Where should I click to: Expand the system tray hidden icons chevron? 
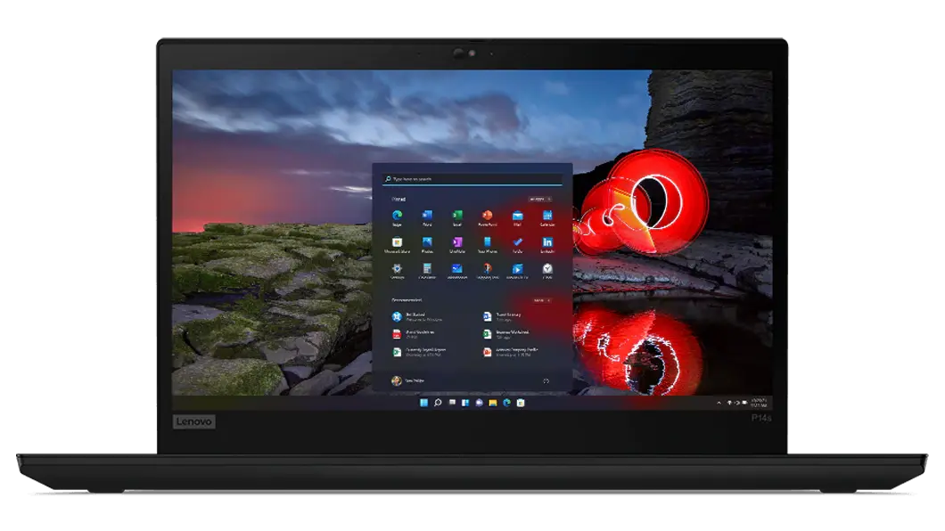pyautogui.click(x=719, y=404)
